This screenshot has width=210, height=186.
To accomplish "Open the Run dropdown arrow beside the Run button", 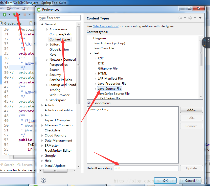I will click(9, 15).
